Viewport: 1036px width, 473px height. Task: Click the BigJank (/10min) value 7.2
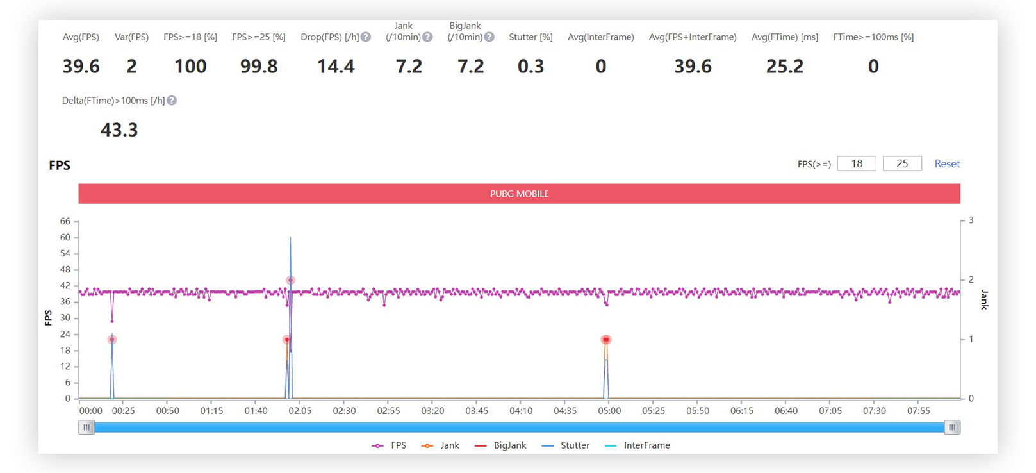pos(470,66)
